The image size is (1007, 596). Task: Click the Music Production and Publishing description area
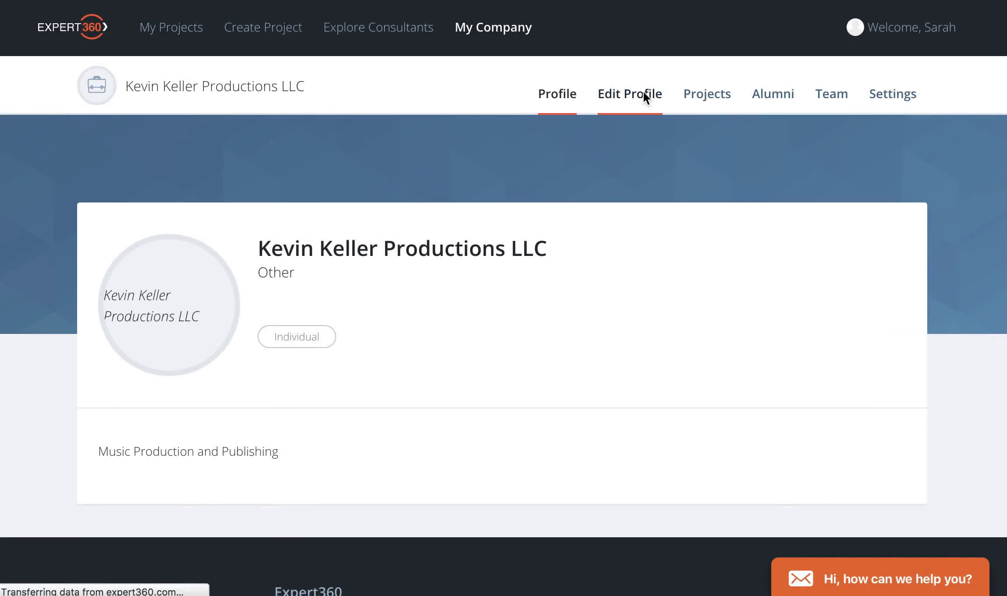[x=188, y=451]
